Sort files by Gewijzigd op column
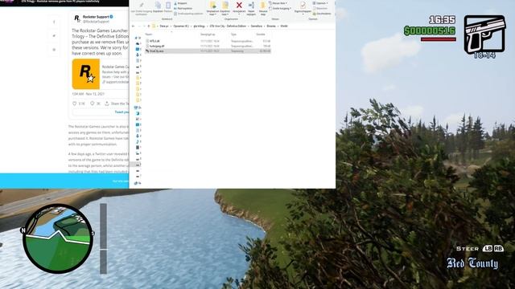 pyautogui.click(x=208, y=34)
